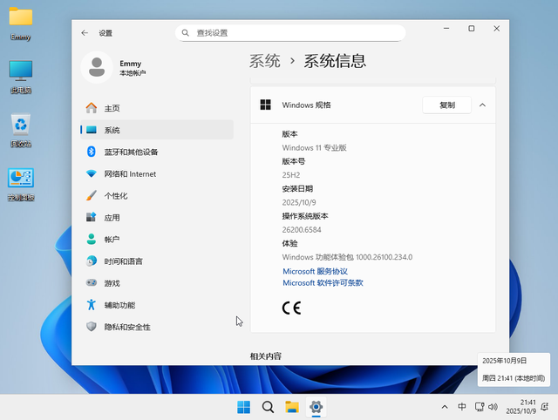The image size is (558, 420).
Task: Click the 查找设置 search box
Action: tap(290, 33)
